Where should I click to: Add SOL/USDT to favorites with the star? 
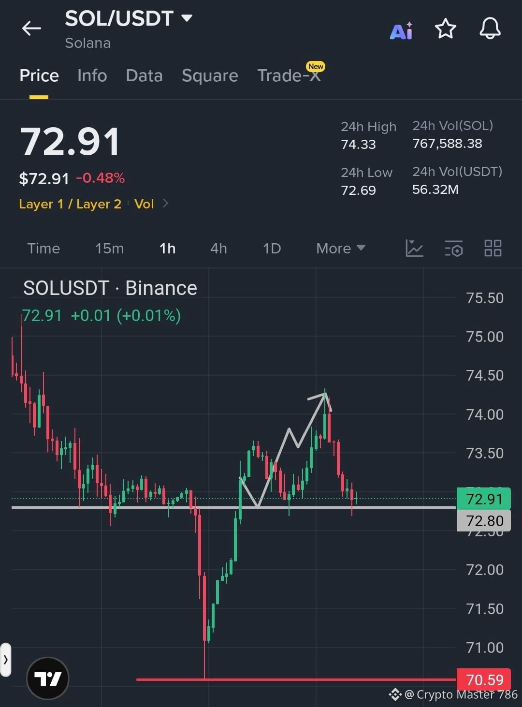(x=445, y=29)
